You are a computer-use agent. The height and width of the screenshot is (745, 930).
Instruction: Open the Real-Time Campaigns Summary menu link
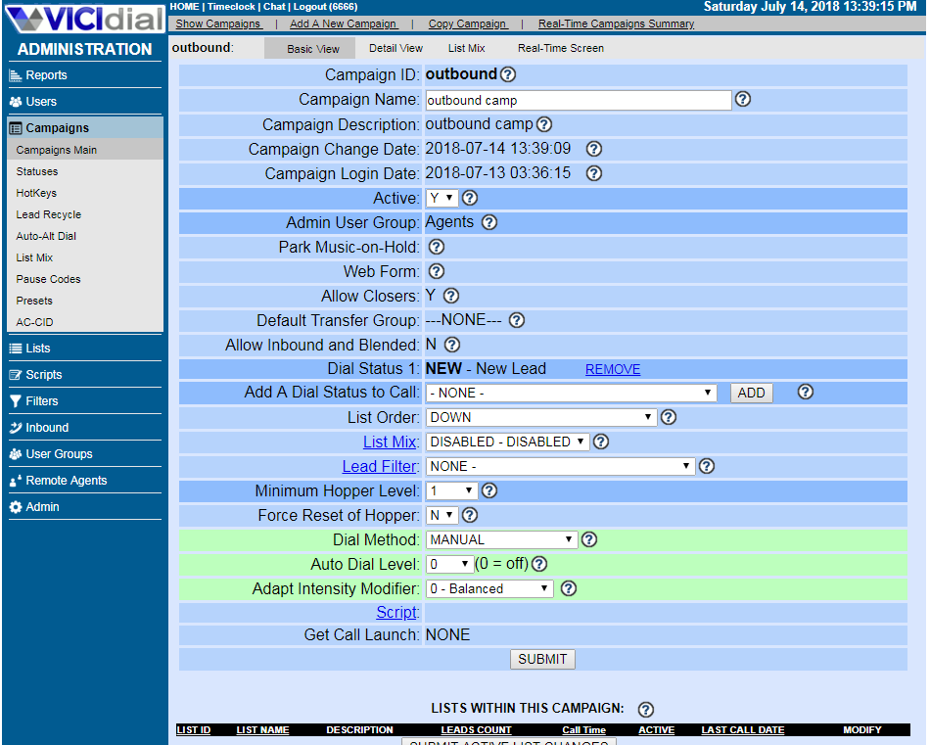click(x=615, y=23)
